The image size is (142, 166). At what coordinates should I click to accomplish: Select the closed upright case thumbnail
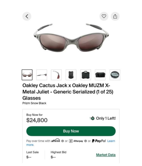point(85,75)
